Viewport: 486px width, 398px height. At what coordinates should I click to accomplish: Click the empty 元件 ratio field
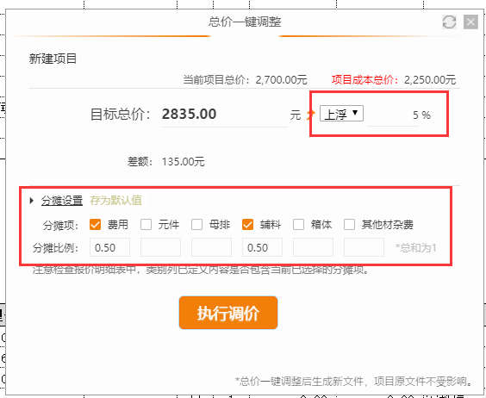160,247
